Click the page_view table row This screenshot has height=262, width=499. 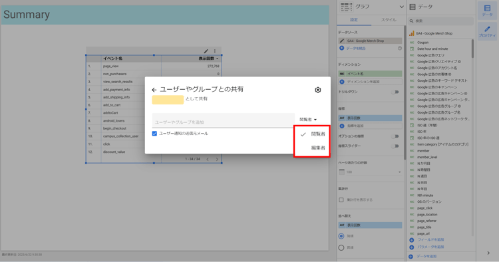154,66
